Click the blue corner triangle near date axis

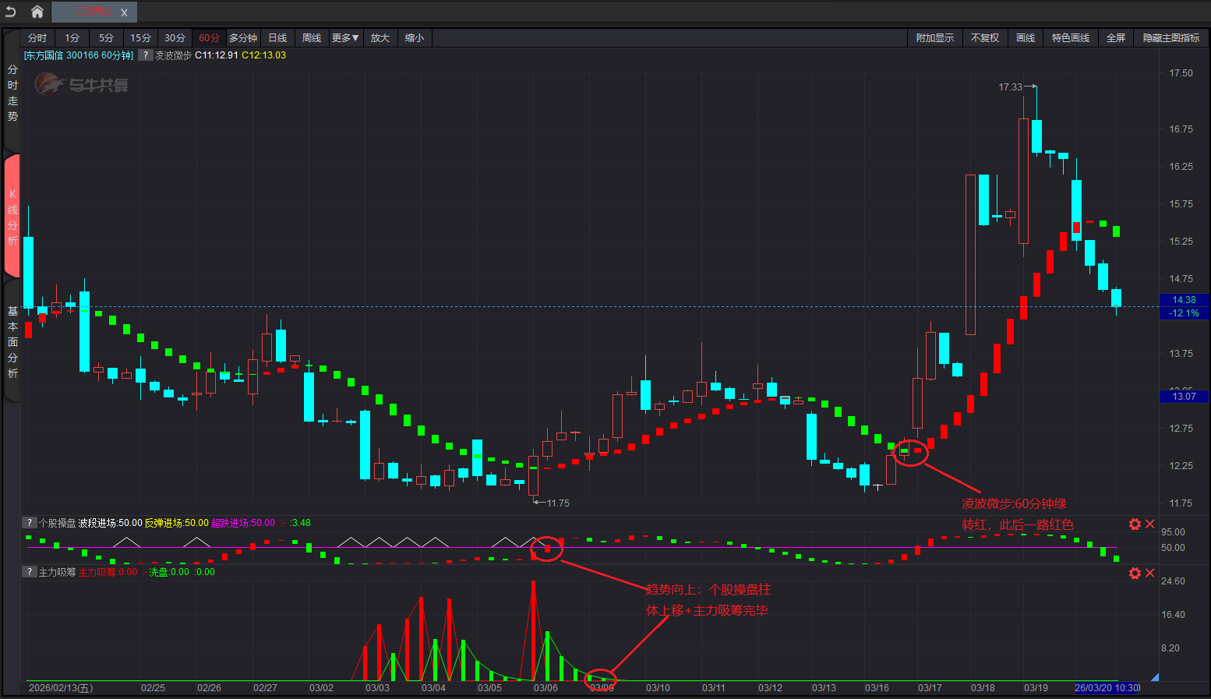click(x=1154, y=677)
